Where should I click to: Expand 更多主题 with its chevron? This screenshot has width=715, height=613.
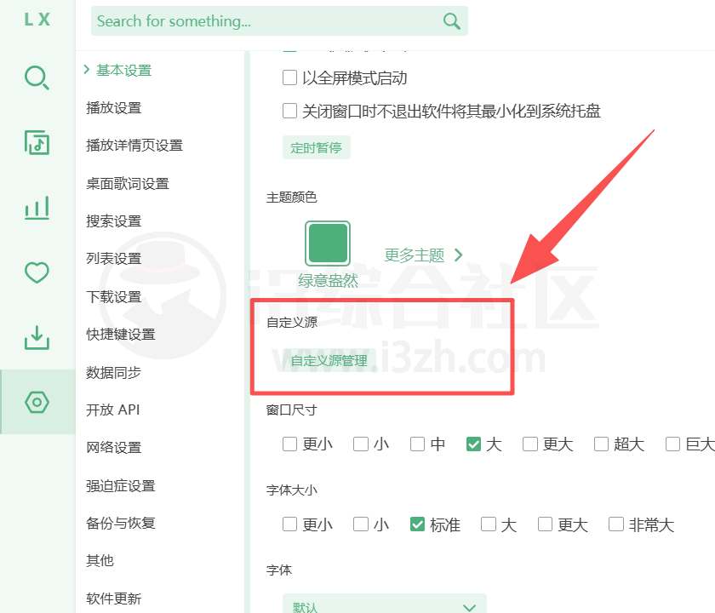pyautogui.click(x=424, y=254)
